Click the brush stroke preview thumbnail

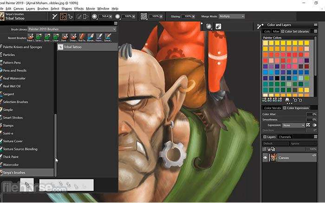[x=66, y=185]
